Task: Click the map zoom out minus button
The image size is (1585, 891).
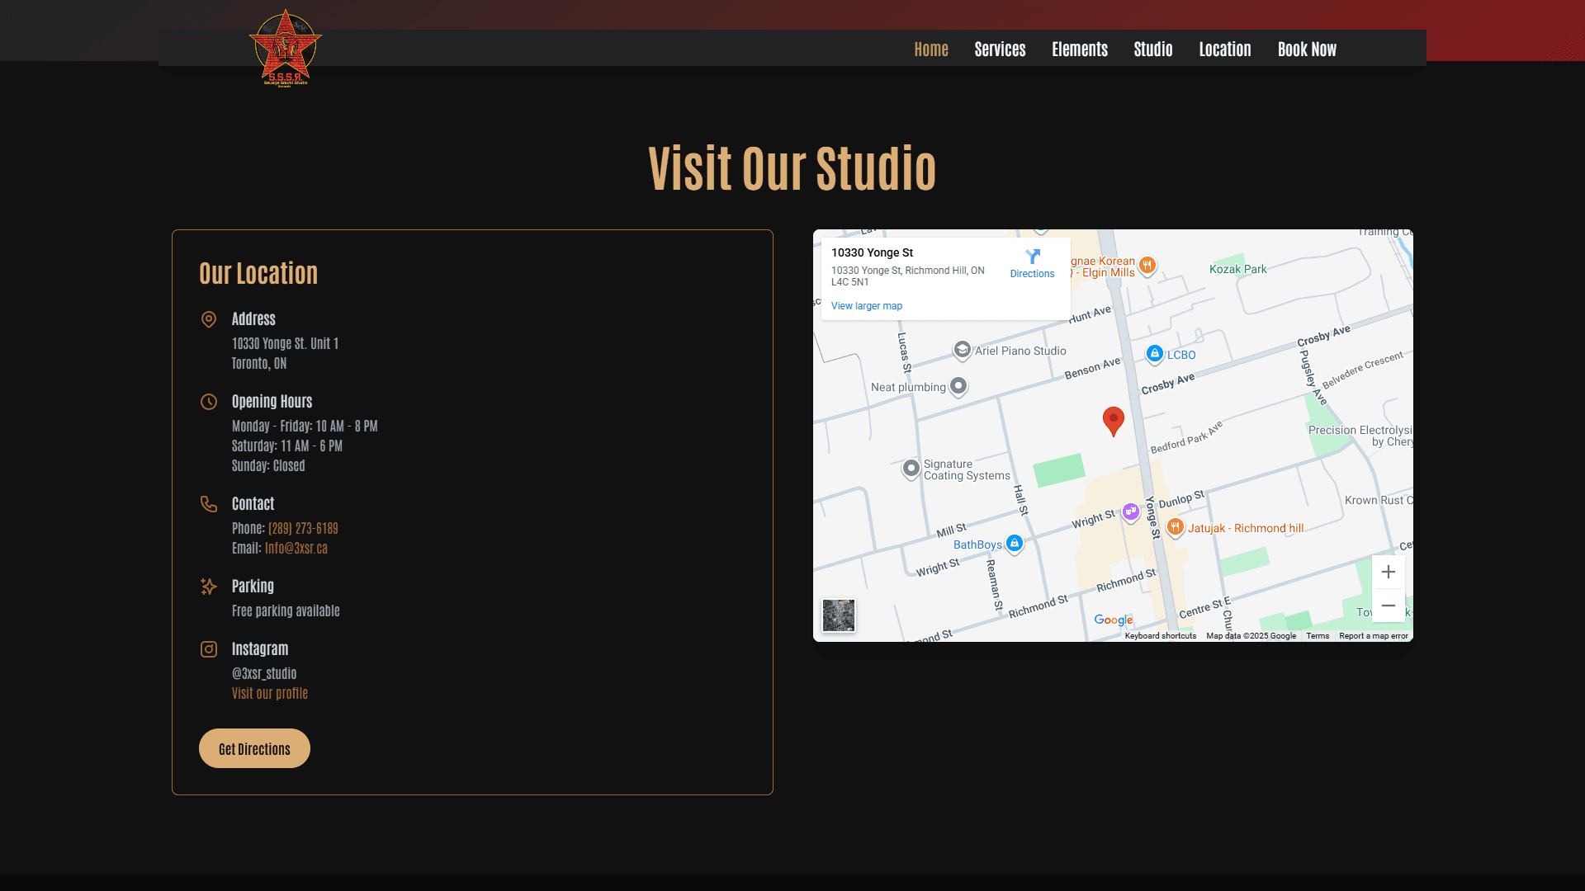Action: 1389,606
